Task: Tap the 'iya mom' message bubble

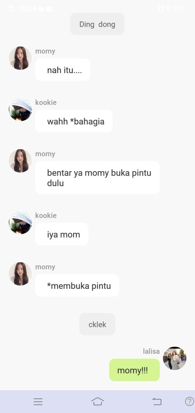Action: point(62,234)
